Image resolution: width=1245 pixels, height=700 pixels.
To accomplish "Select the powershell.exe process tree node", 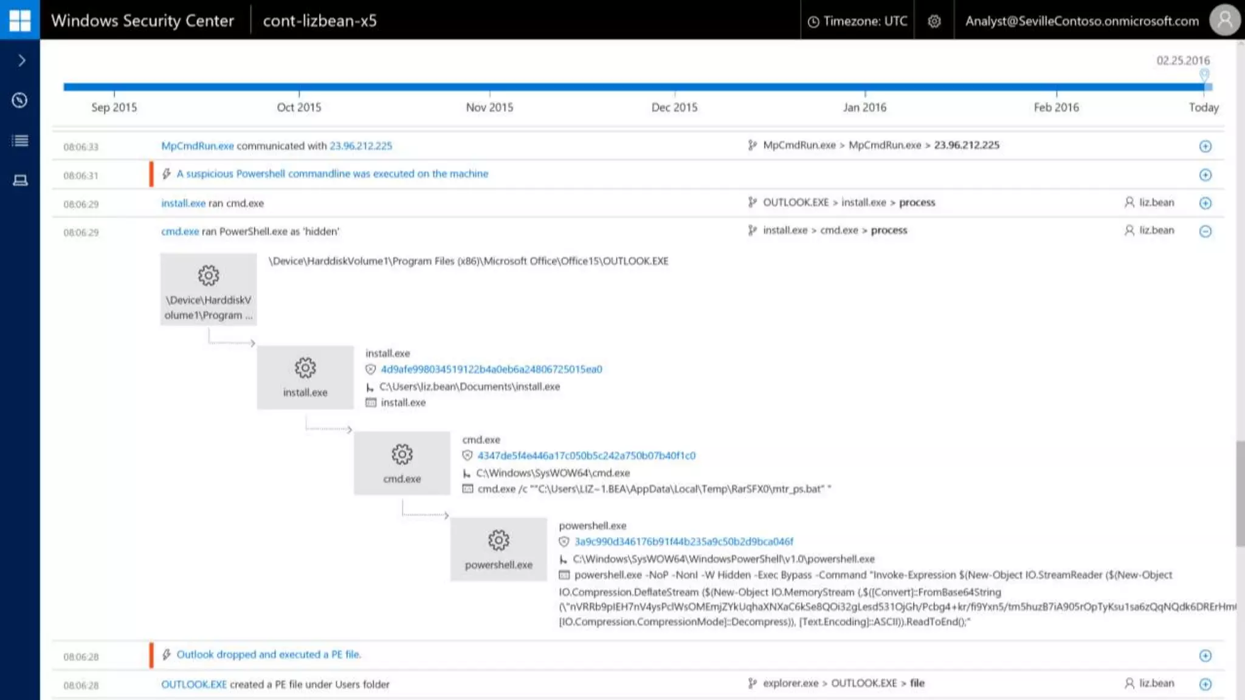I will tap(498, 549).
